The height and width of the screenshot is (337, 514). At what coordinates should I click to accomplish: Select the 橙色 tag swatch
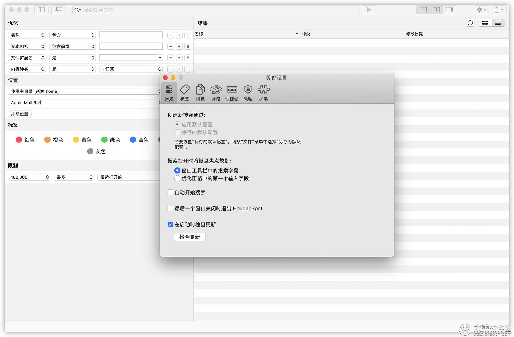coord(47,140)
